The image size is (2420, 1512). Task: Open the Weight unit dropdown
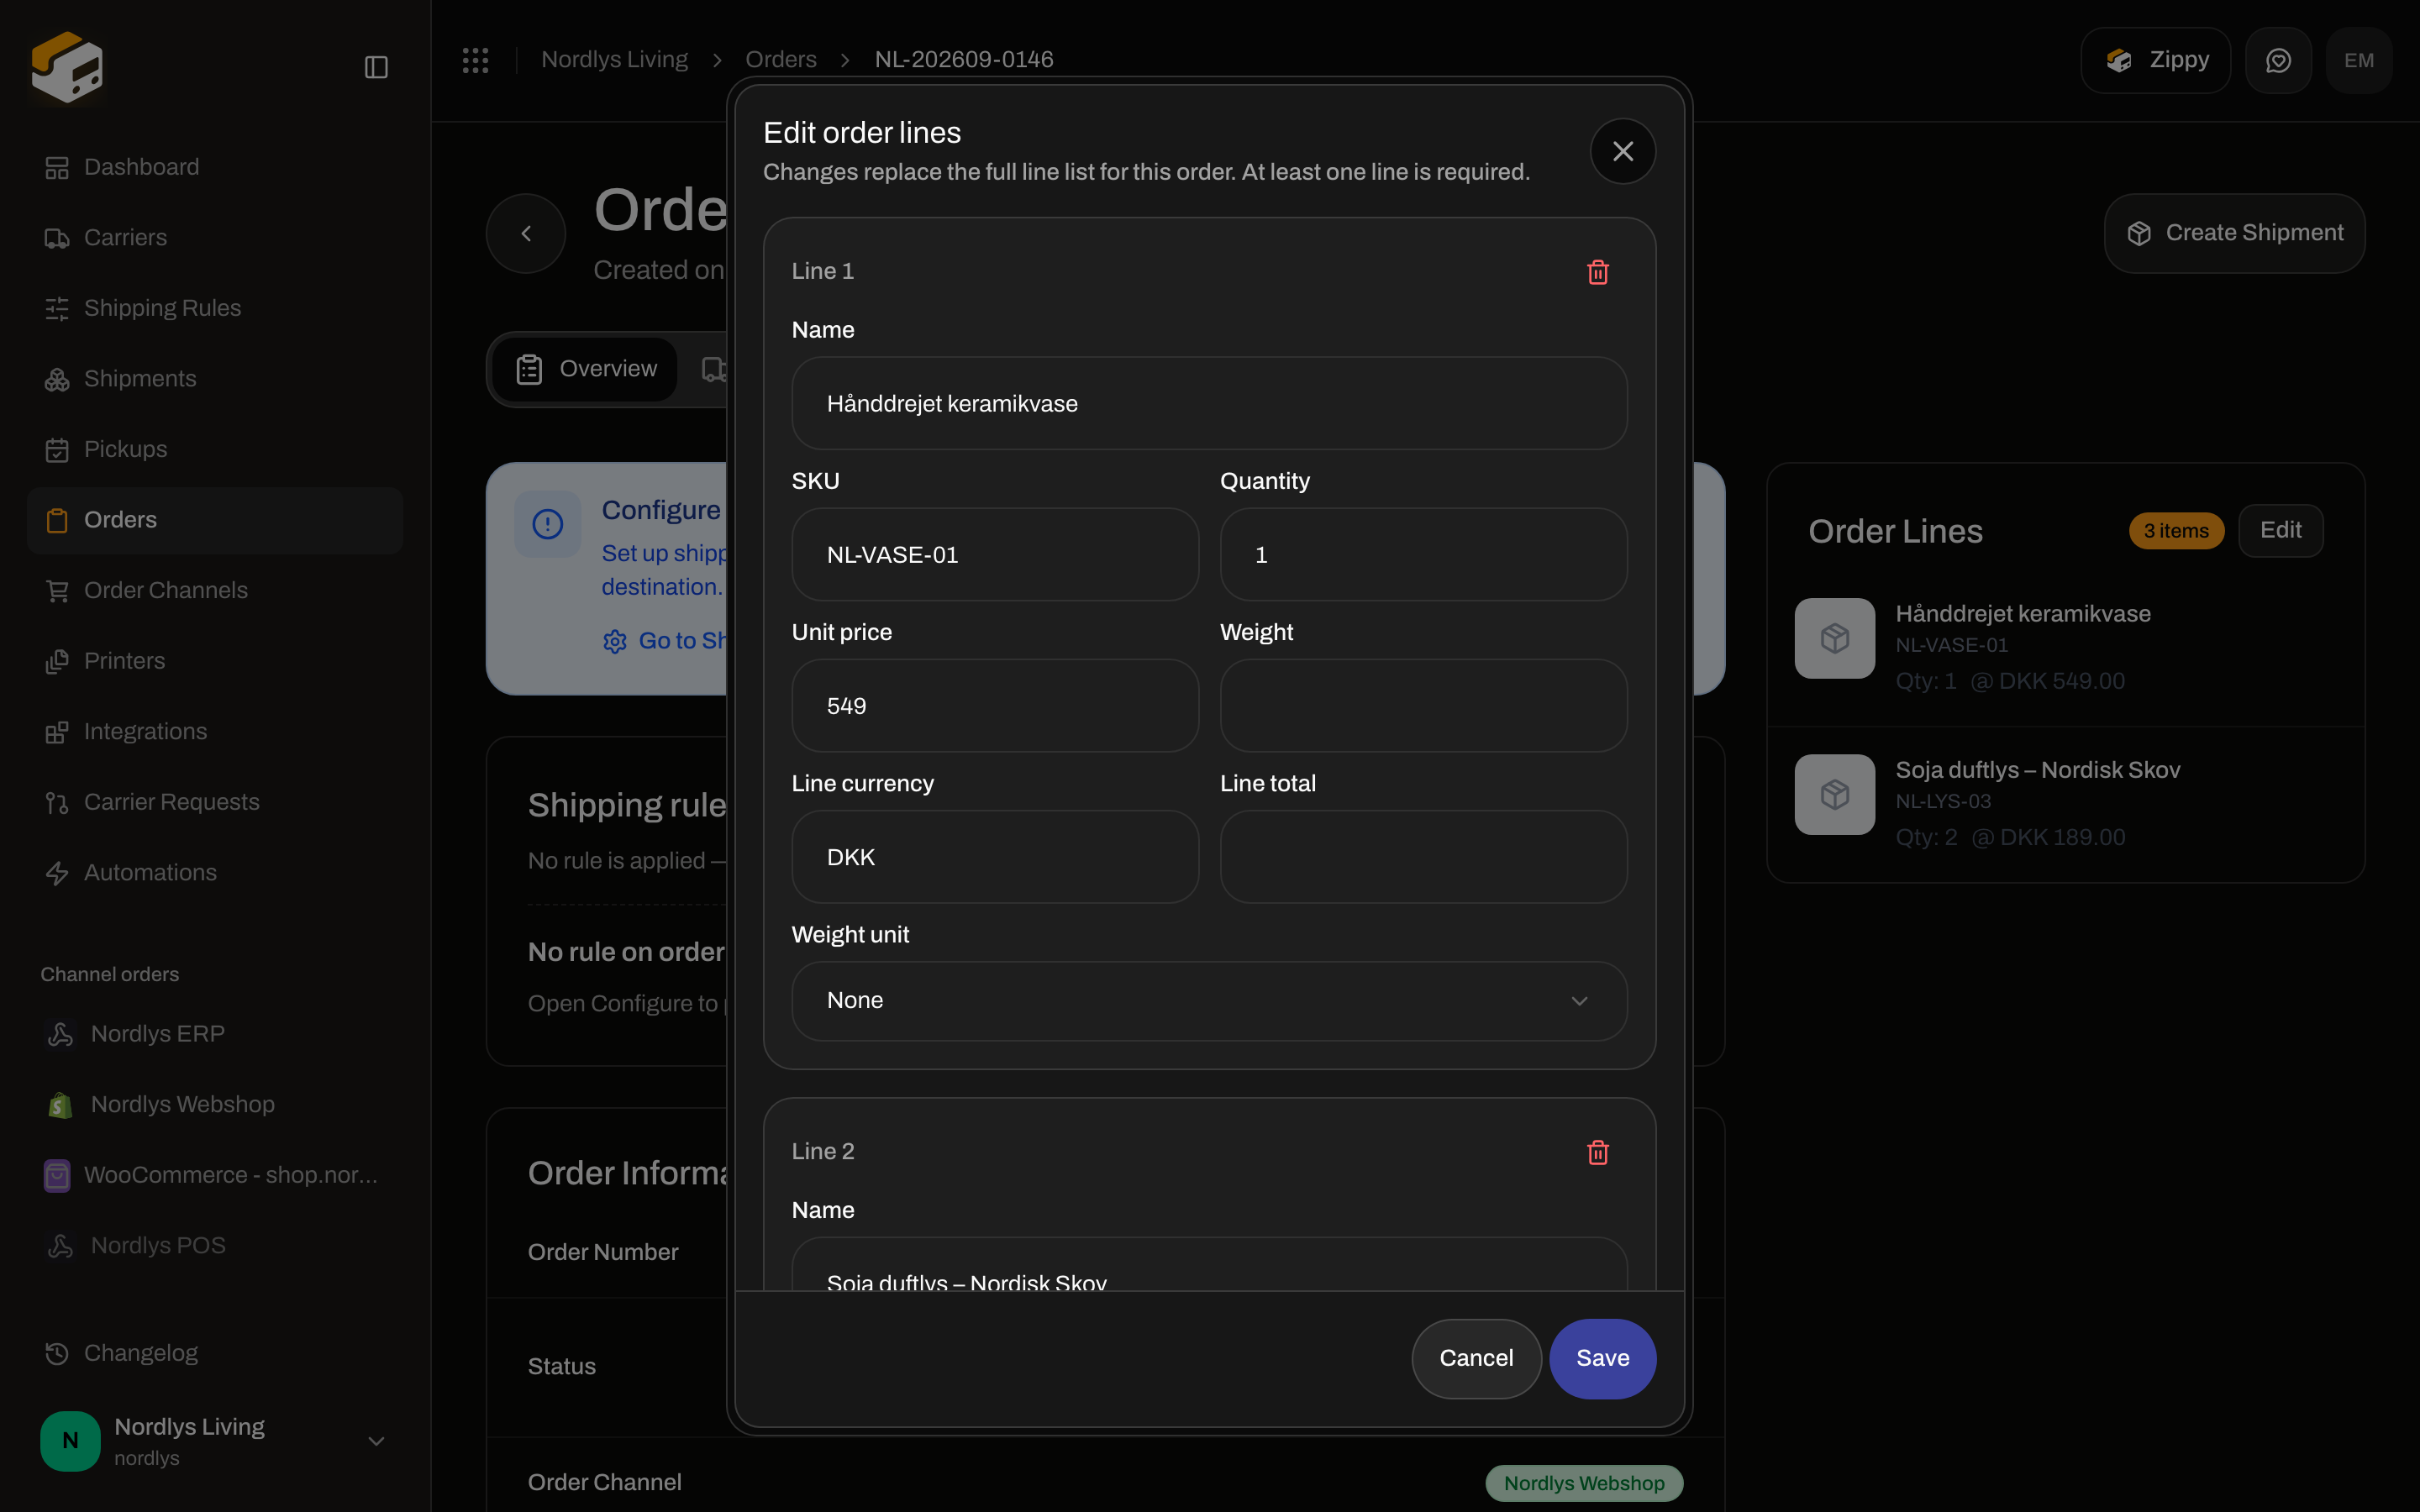1209,1001
